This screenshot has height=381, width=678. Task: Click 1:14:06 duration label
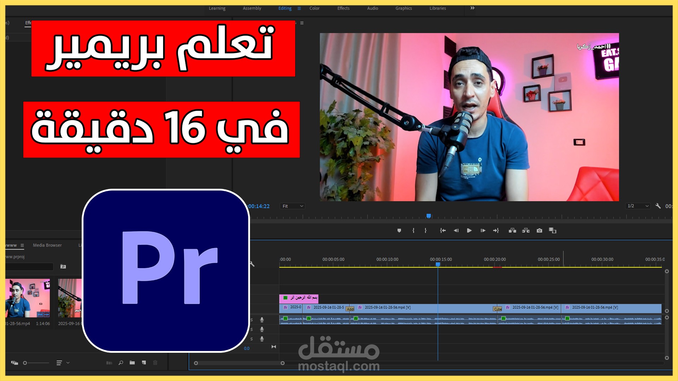point(43,323)
